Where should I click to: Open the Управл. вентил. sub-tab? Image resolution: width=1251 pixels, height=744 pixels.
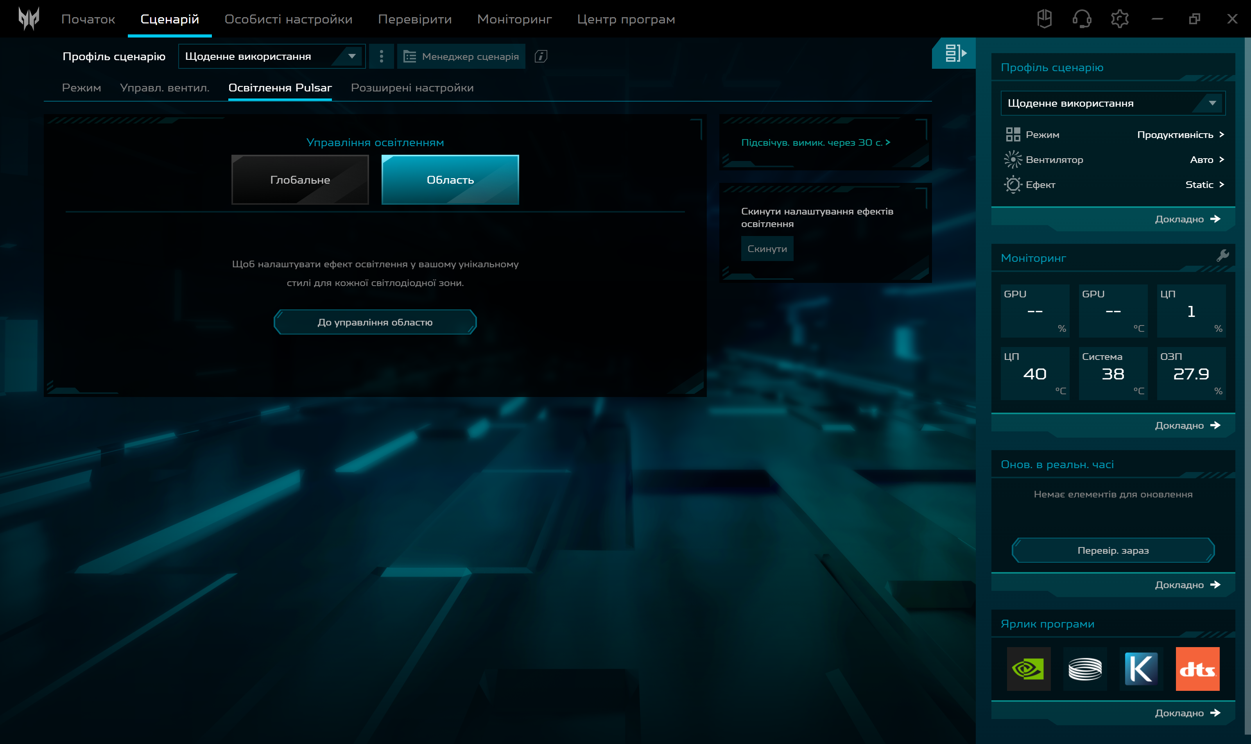pyautogui.click(x=165, y=88)
